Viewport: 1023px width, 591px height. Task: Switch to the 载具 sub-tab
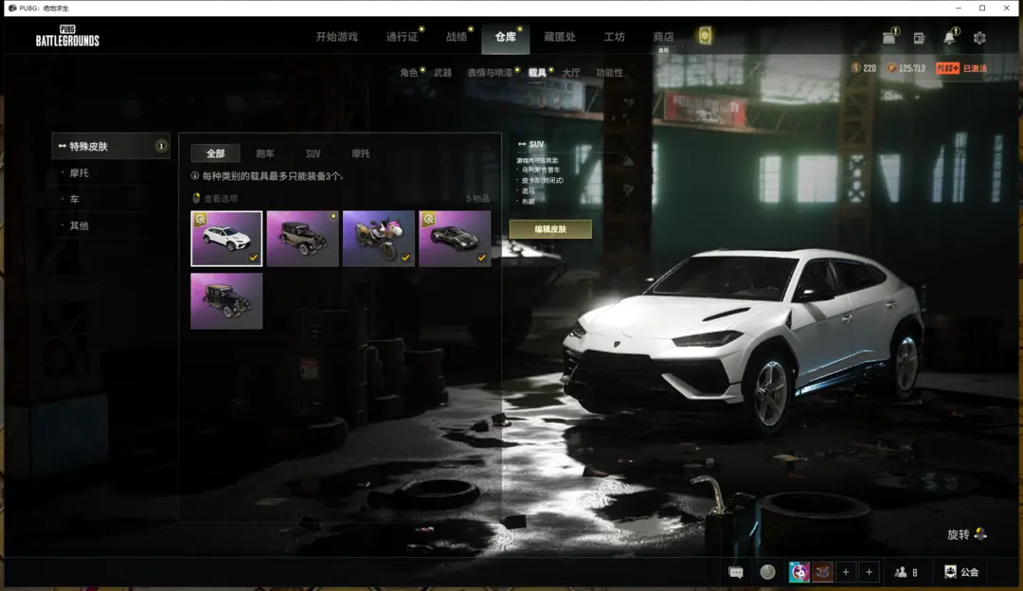(537, 72)
